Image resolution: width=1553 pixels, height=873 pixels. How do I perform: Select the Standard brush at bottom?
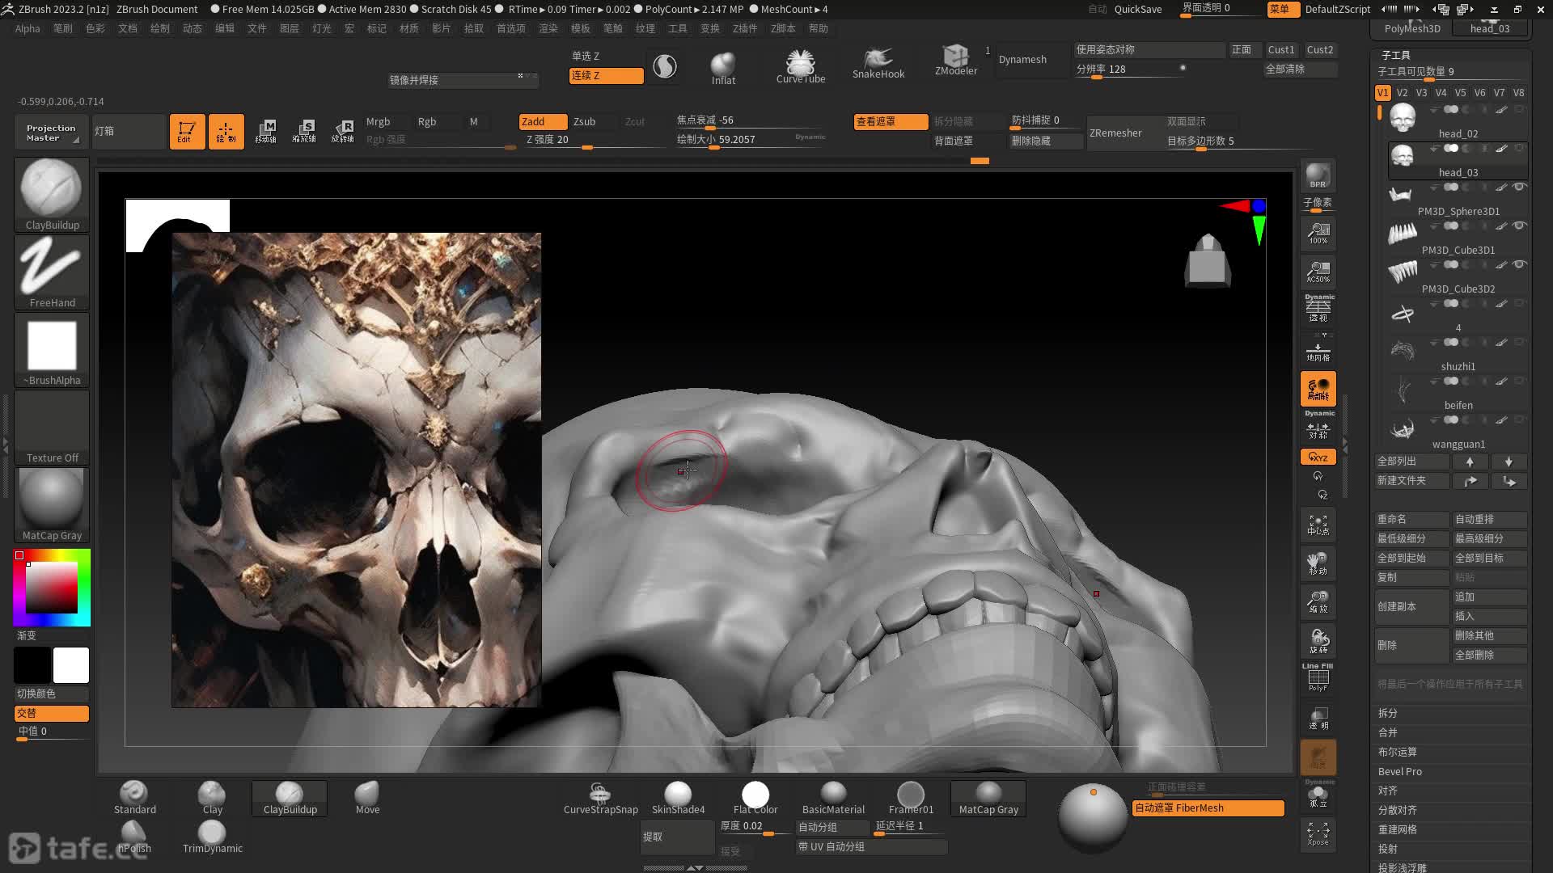135,798
